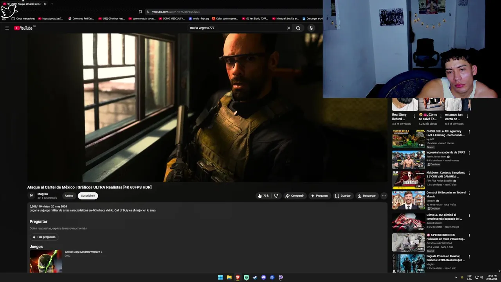Screen dimensions: 501x282
Task: Open options for Kickboxer video
Action: [x=469, y=173]
